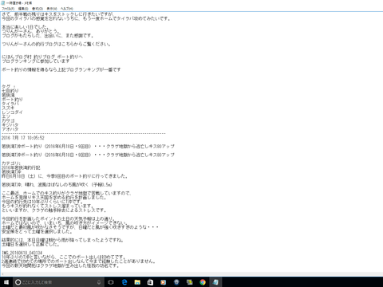Click the line ending (予報0.5m)
383x287 pixels.
coord(57,185)
